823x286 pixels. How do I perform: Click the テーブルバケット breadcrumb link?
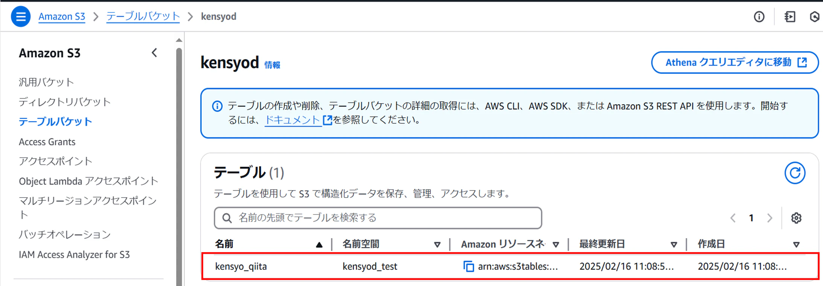click(143, 17)
